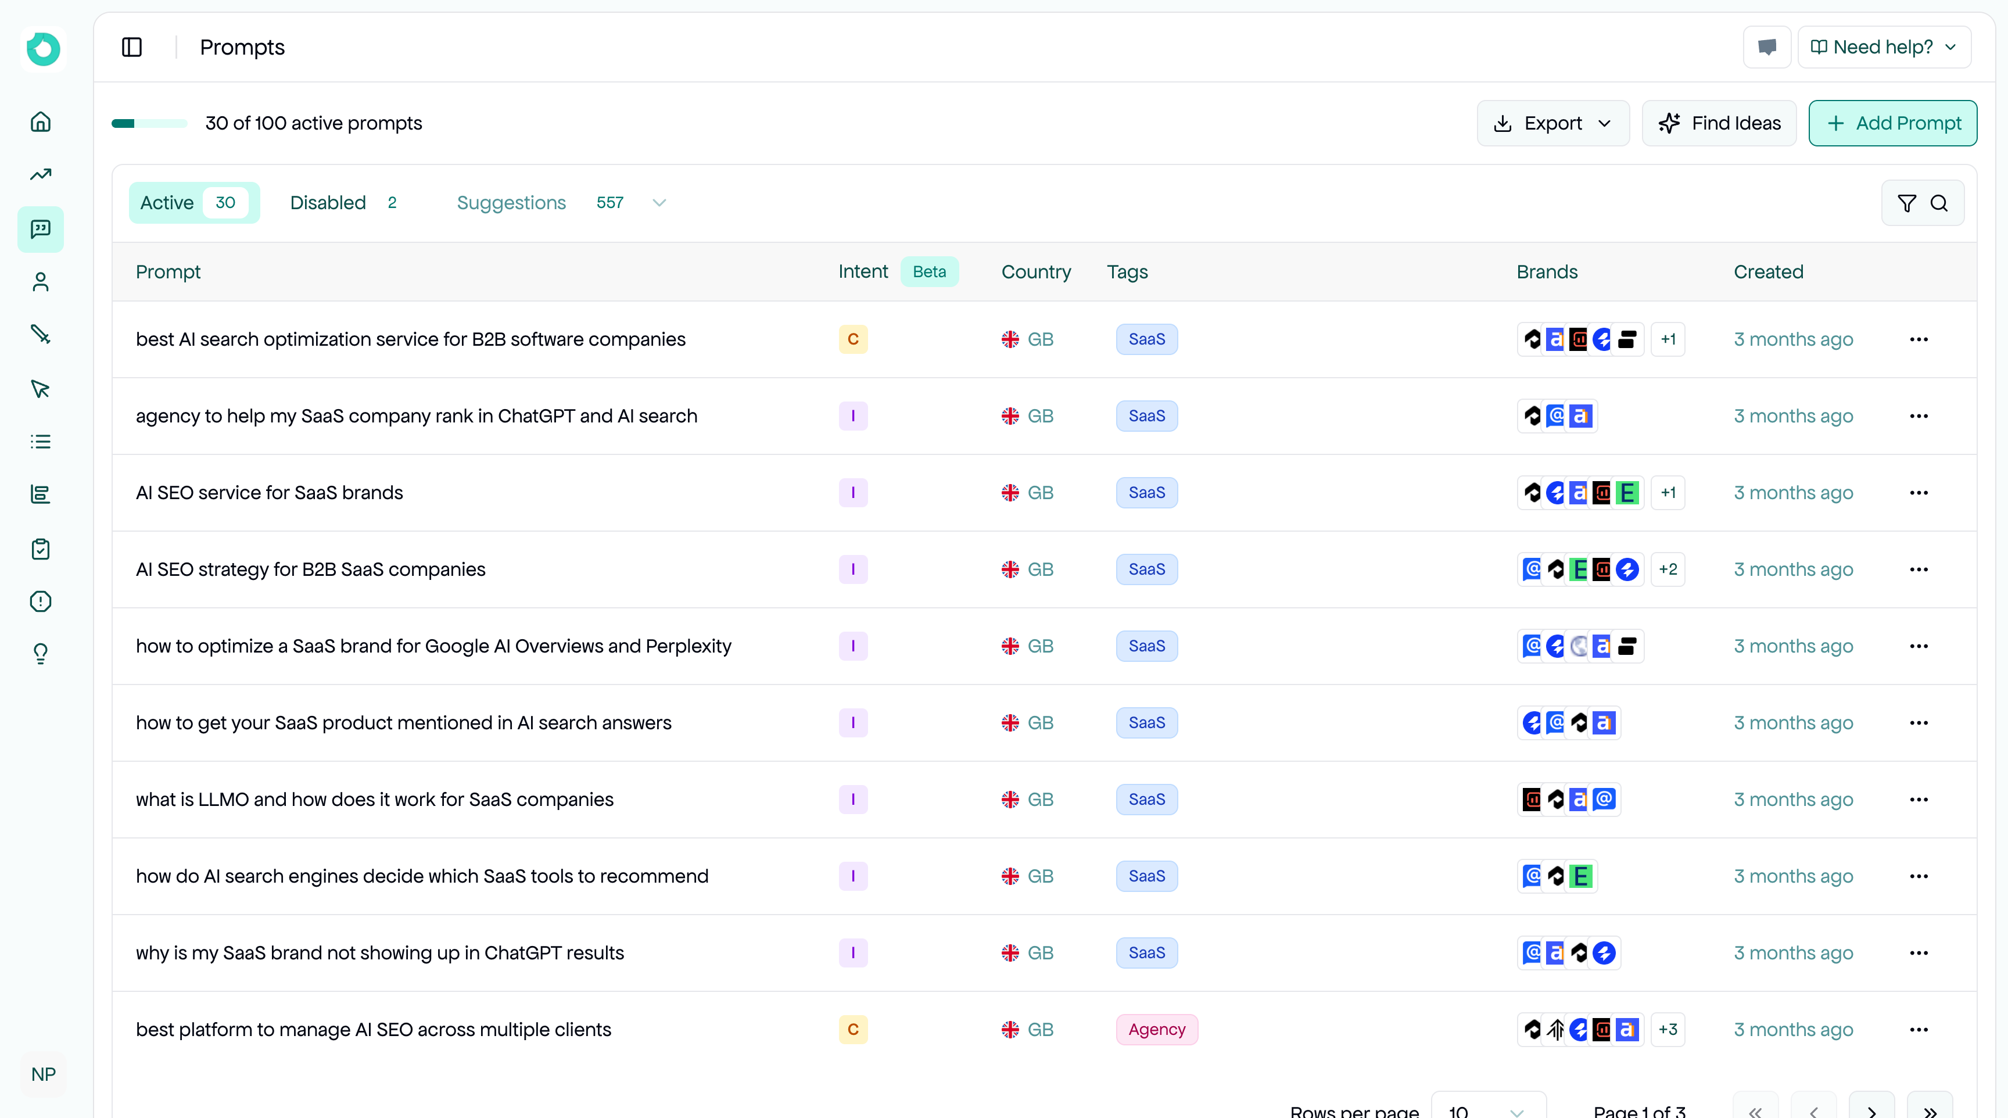Open row menu for 'best AI search optimization service'
Viewport: 2008px width, 1118px height.
[x=1919, y=339]
